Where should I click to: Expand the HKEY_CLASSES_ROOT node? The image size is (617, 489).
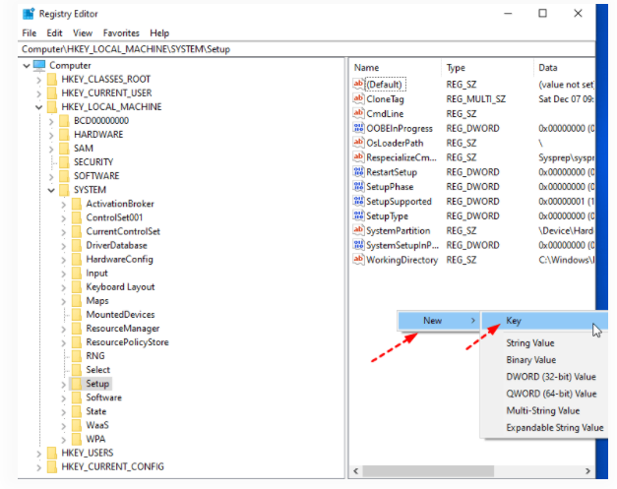[38, 80]
